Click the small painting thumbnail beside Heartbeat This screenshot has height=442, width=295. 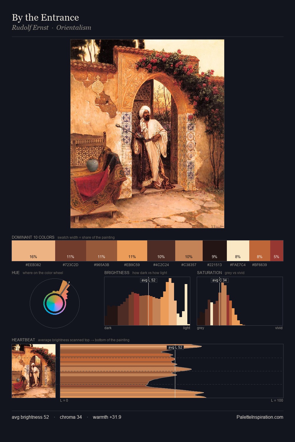34,371
